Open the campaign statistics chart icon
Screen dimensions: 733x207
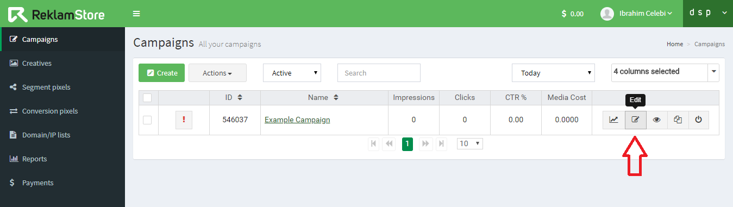[613, 120]
